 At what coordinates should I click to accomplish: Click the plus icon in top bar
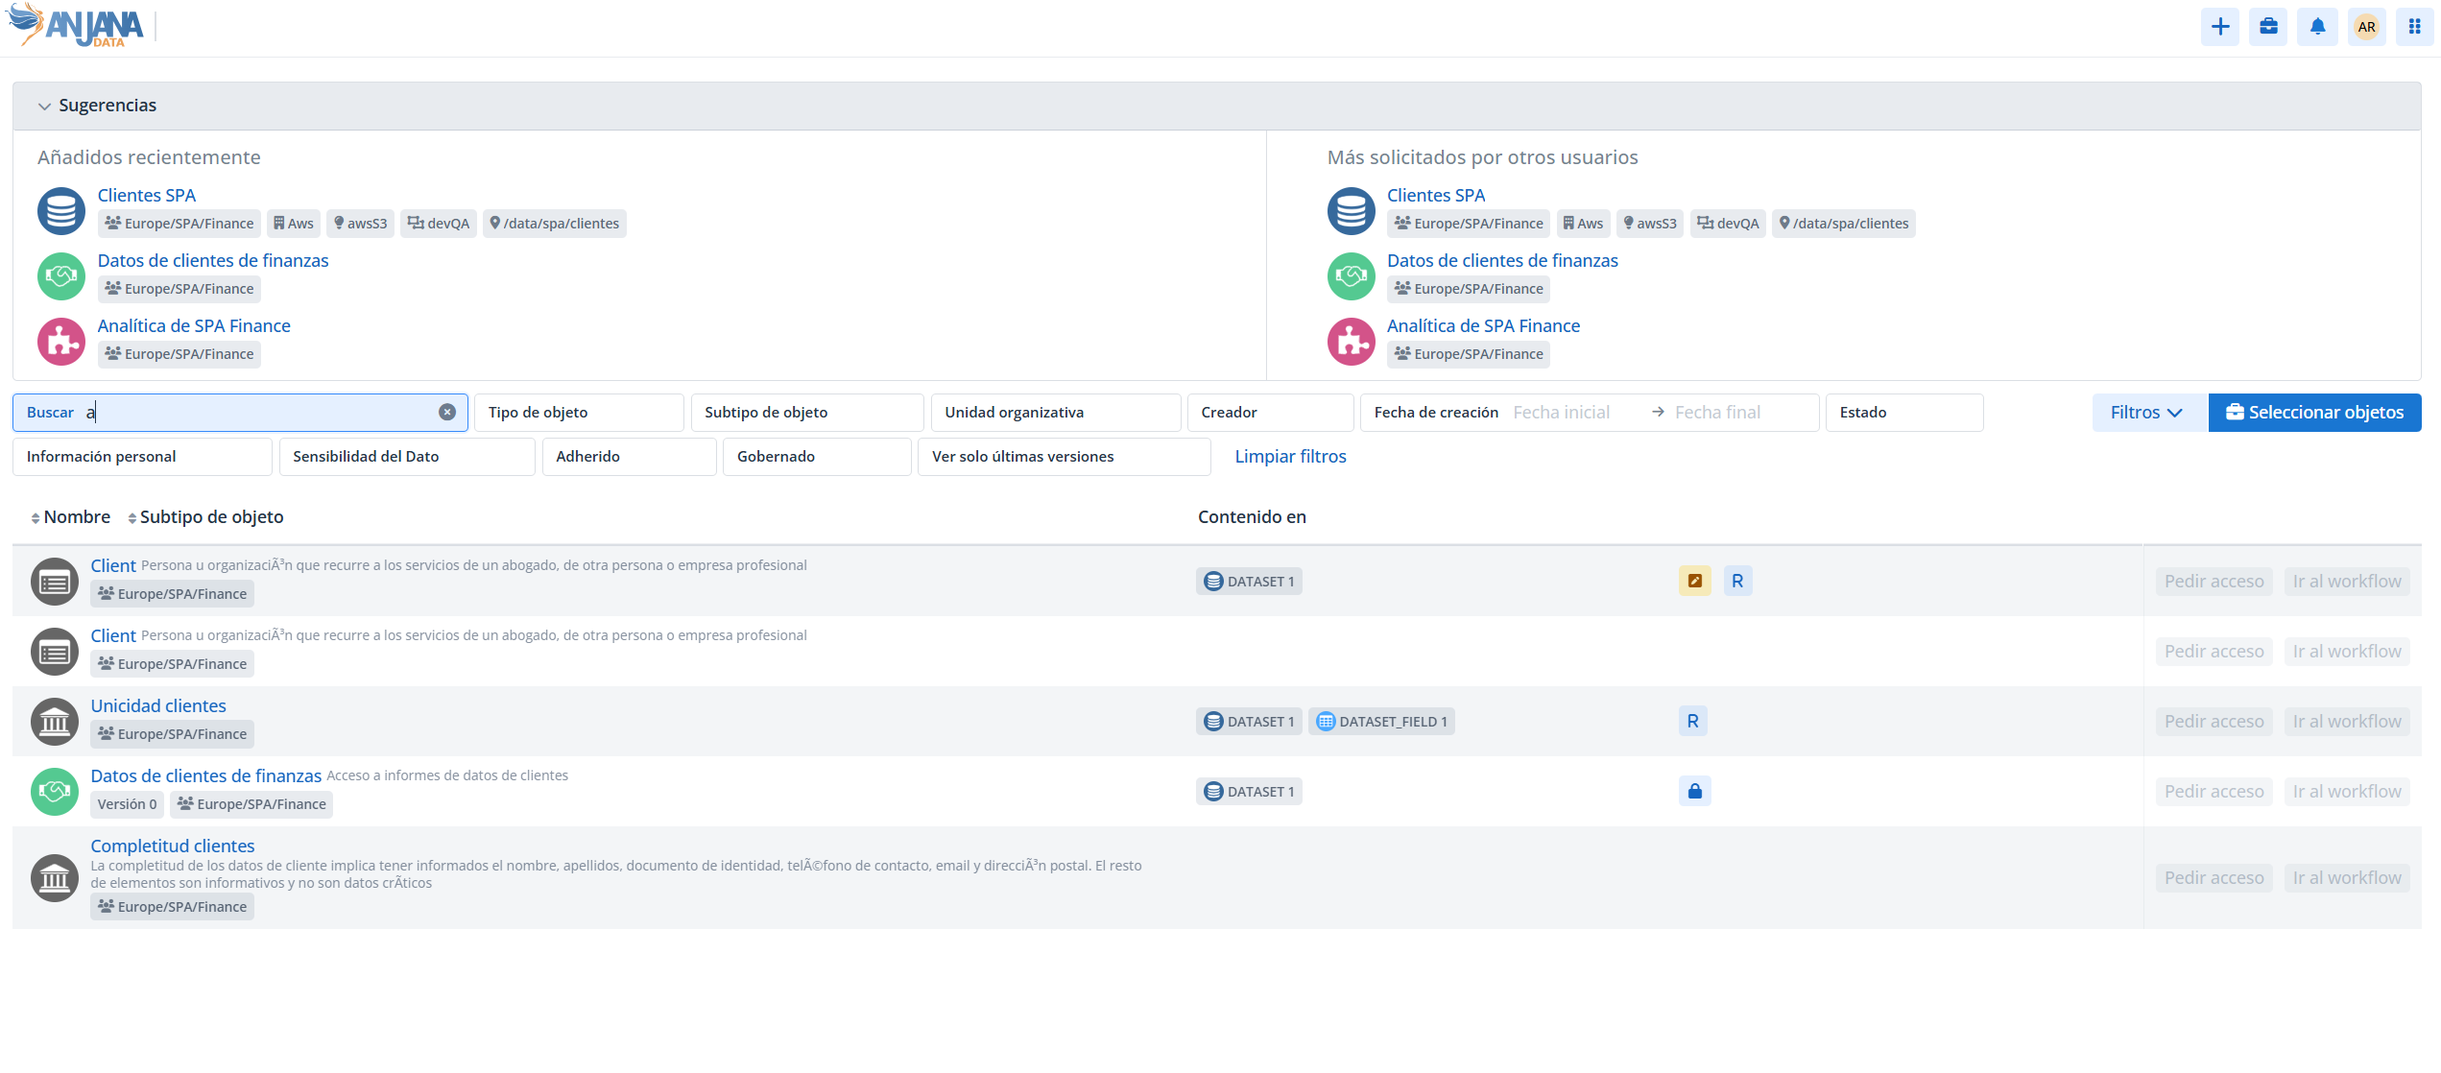click(2219, 27)
